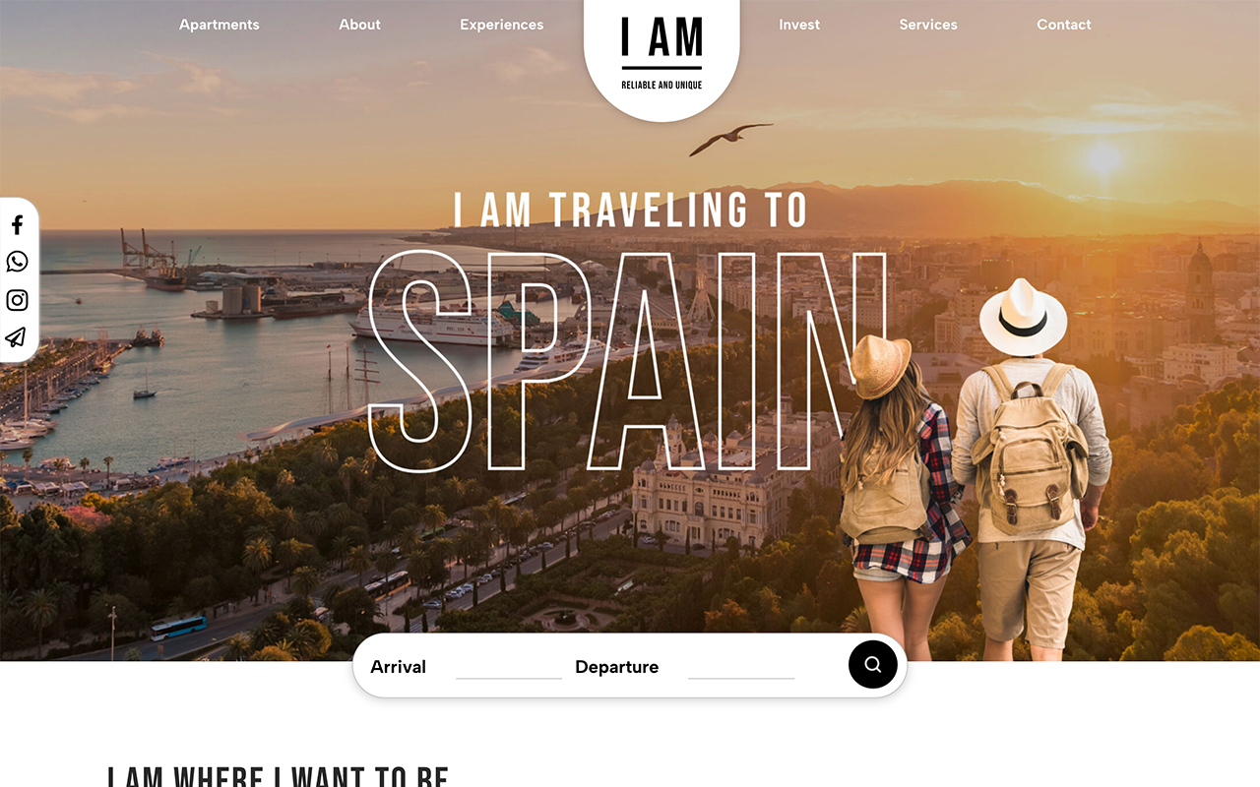Open the Telegram paper-plane icon
Image resolution: width=1260 pixels, height=787 pixels.
(x=16, y=337)
